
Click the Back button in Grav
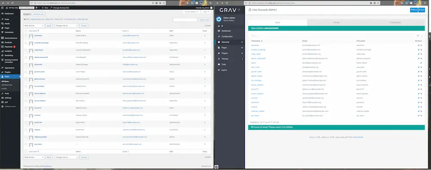pyautogui.click(x=414, y=10)
